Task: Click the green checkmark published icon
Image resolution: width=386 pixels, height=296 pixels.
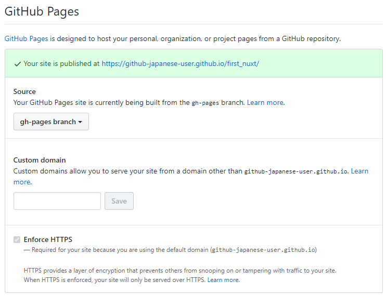Action: (x=18, y=64)
